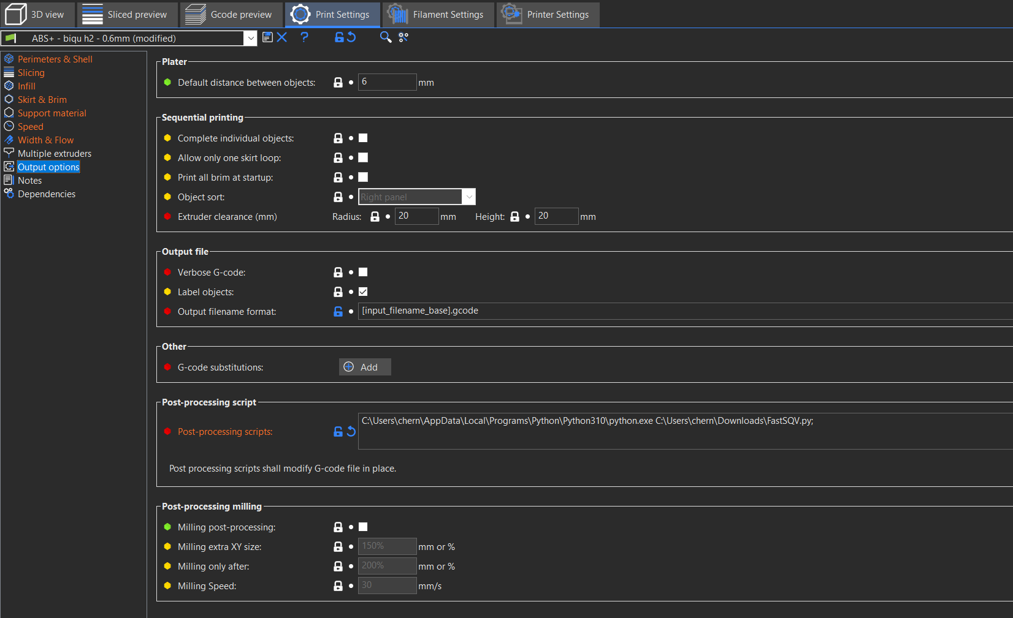Click the Output filename format field
The width and height of the screenshot is (1013, 618).
point(685,311)
